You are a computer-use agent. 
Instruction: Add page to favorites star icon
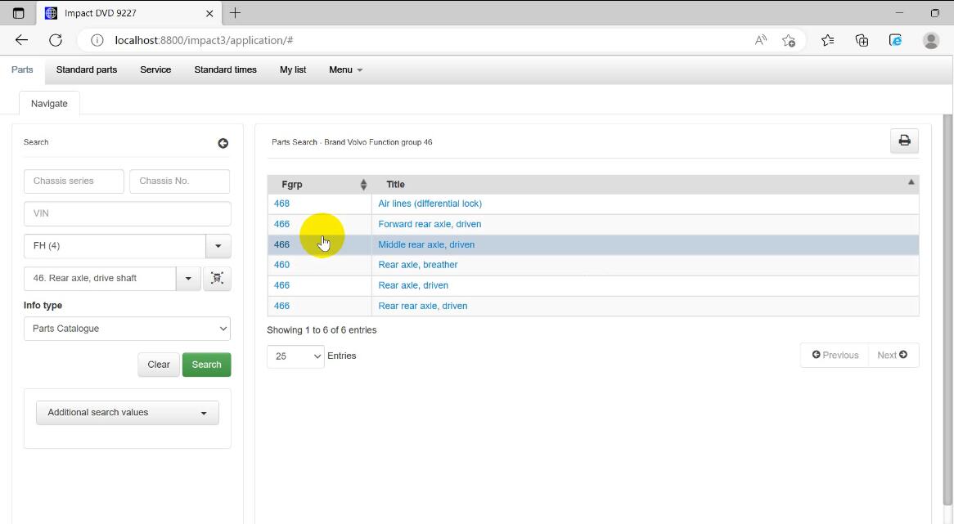(788, 40)
